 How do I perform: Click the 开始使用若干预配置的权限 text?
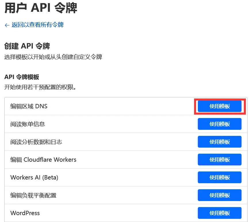click(40, 87)
